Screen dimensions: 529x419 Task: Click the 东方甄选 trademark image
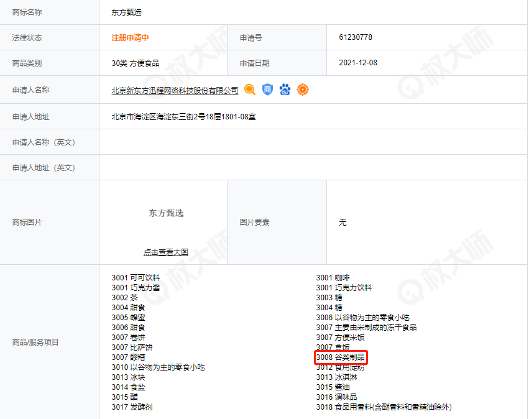tap(166, 213)
